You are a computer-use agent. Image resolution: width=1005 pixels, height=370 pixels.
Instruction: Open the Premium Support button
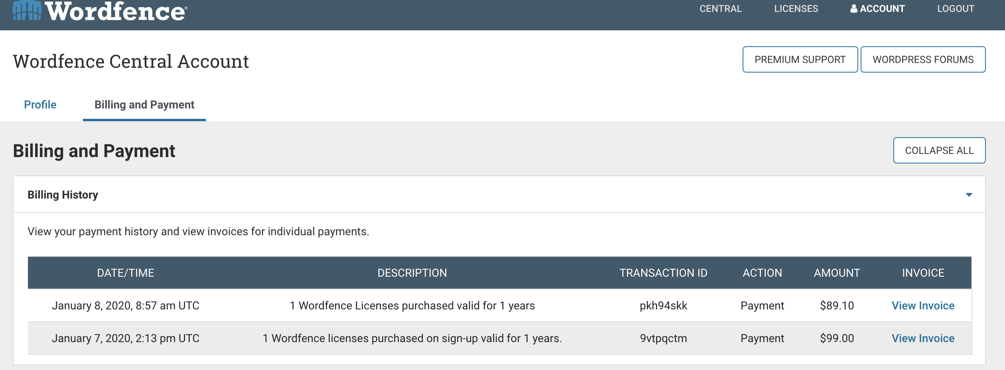[800, 59]
